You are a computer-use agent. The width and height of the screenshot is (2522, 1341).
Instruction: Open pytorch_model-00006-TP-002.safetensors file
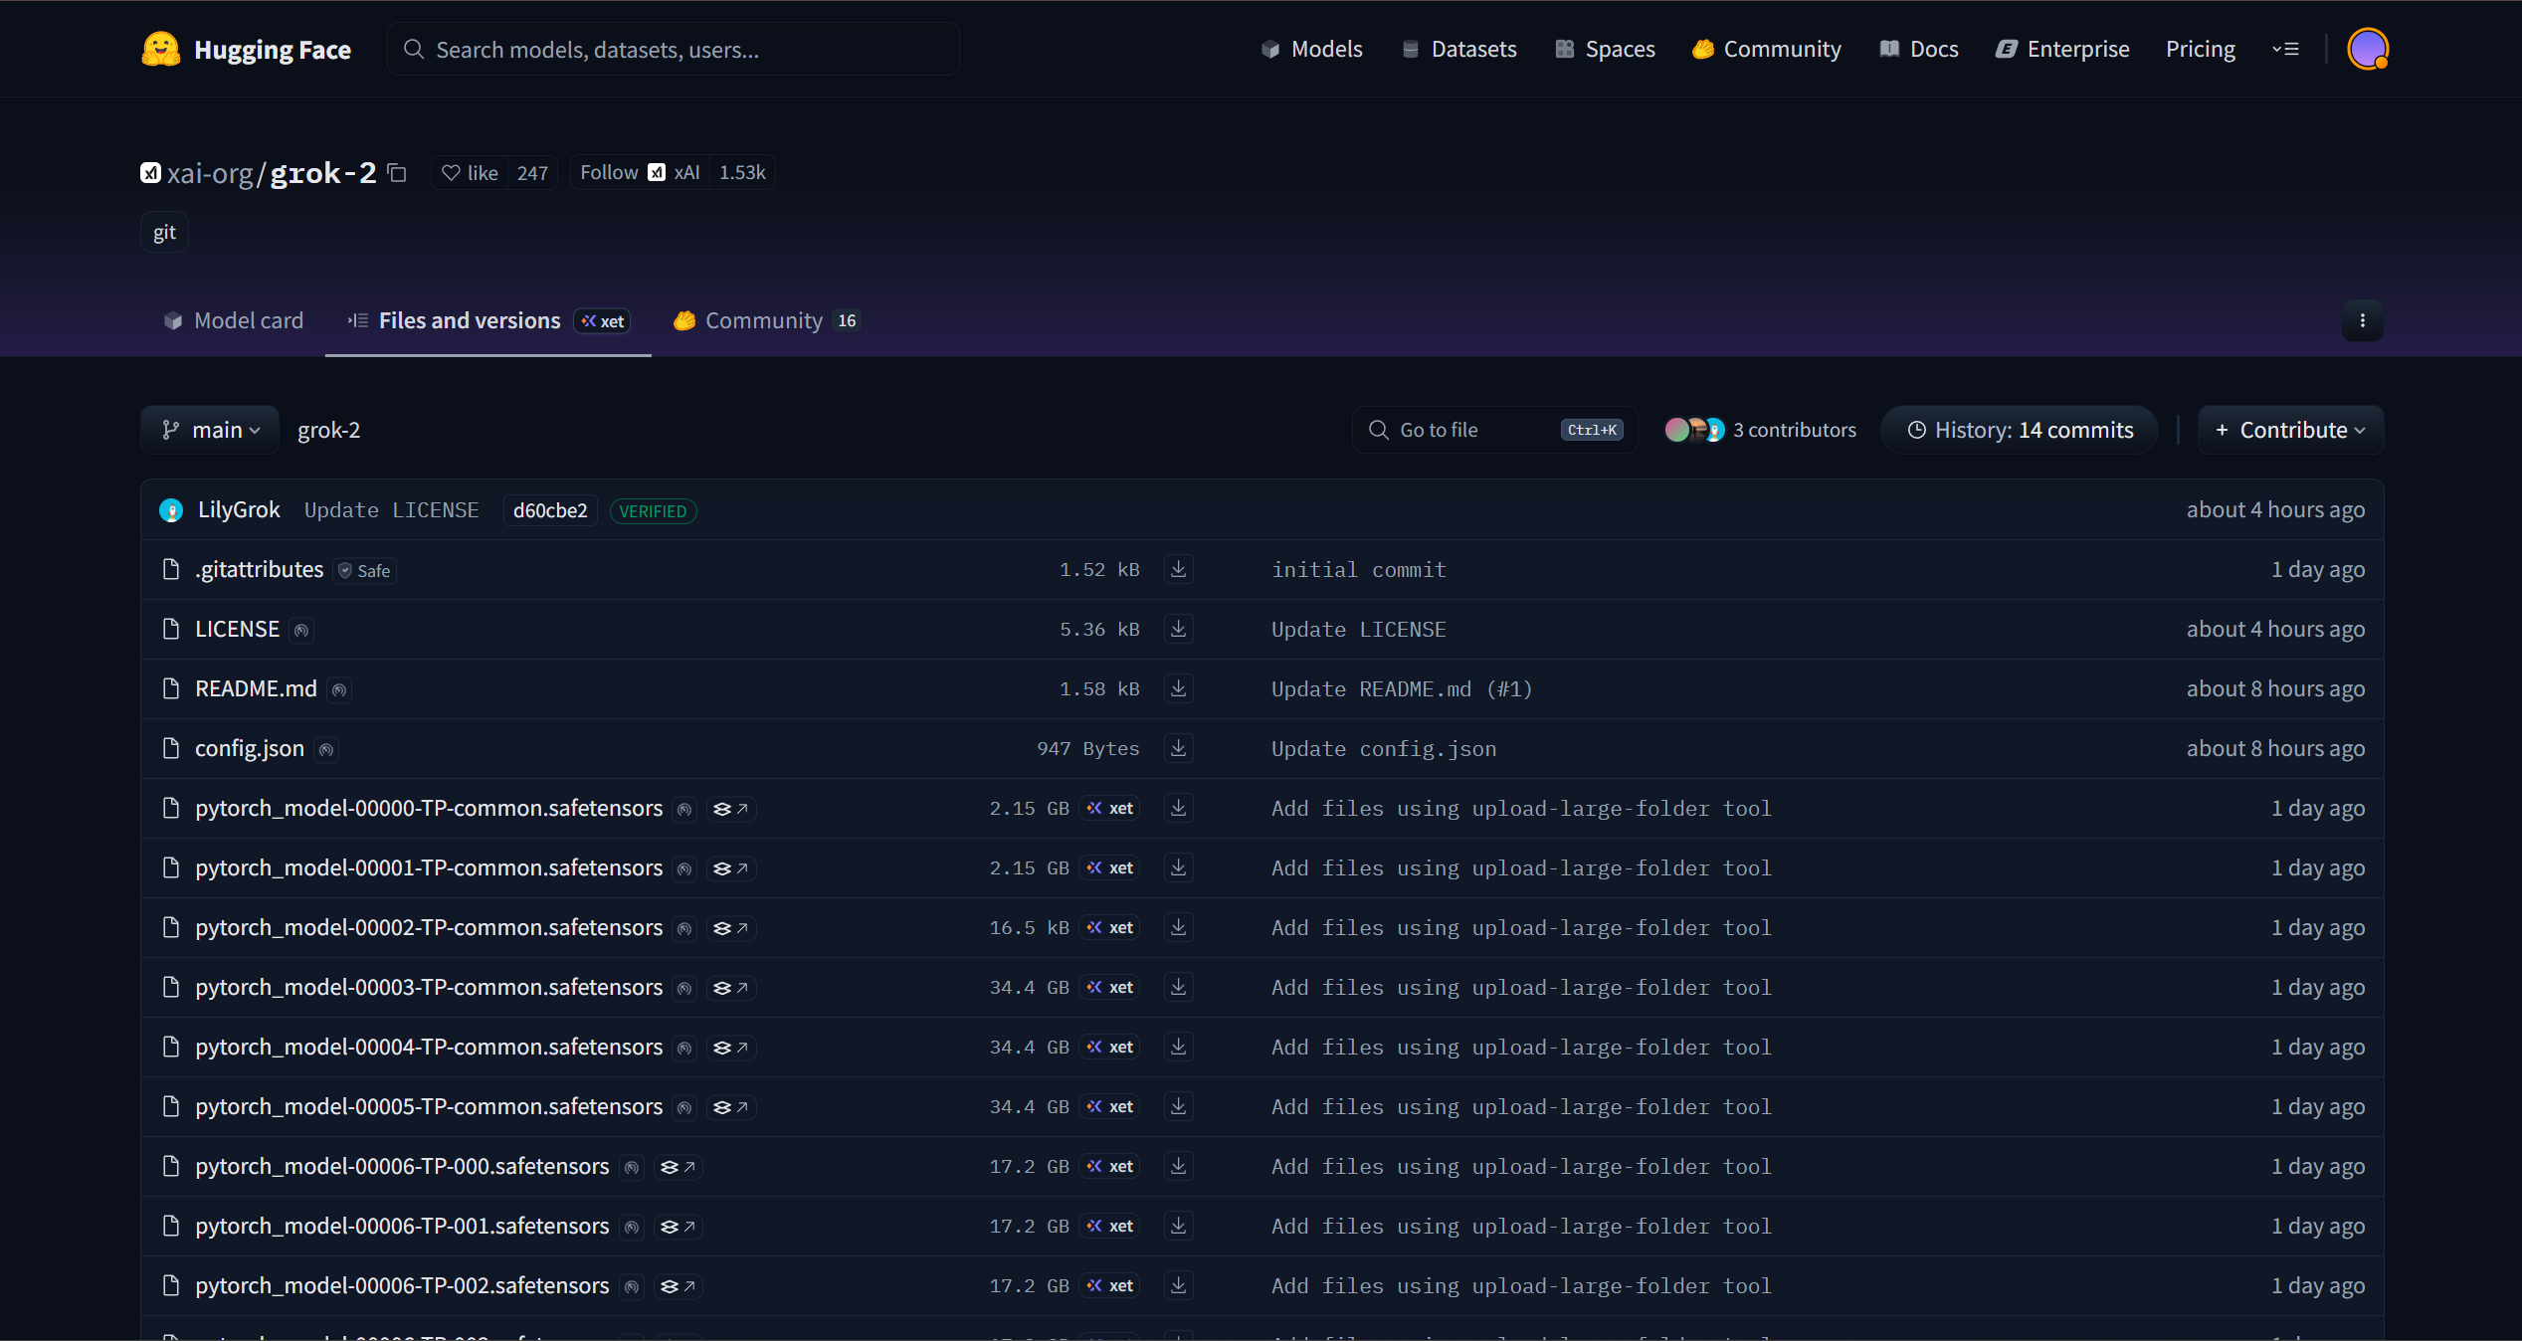[402, 1285]
